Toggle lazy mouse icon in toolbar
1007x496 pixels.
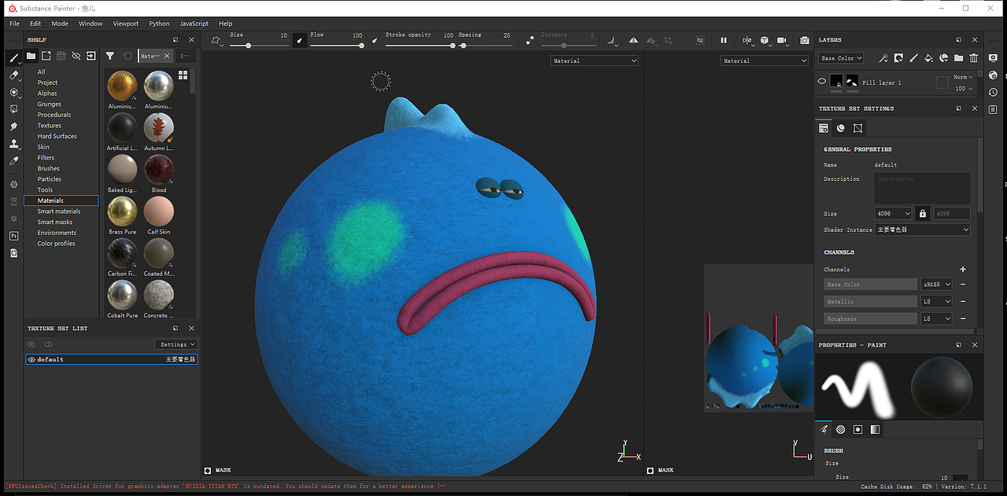click(x=531, y=40)
